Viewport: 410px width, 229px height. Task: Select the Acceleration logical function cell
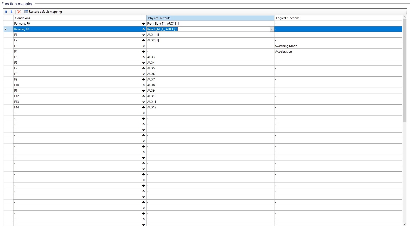point(338,52)
